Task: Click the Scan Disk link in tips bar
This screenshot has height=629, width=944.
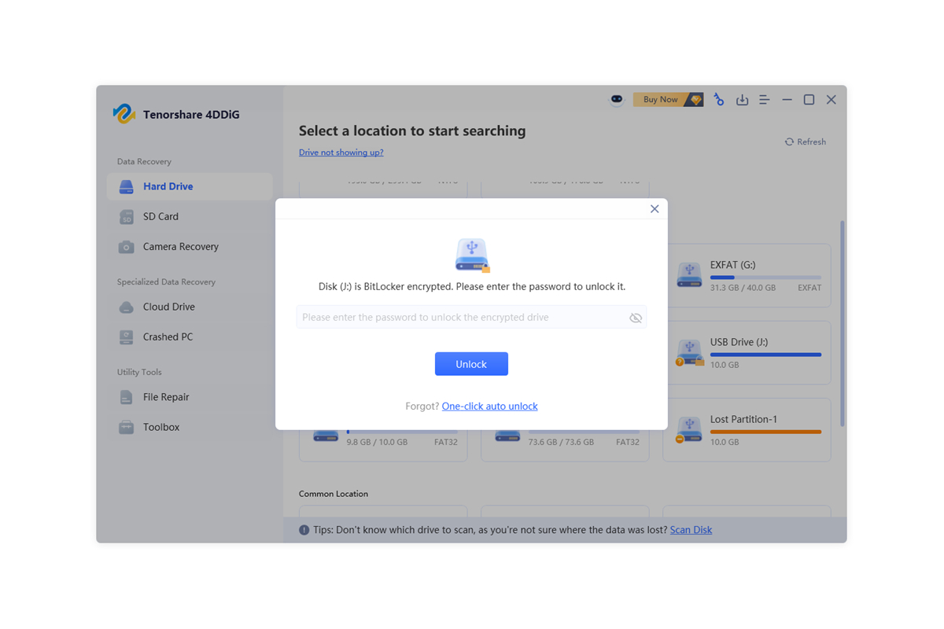Action: click(x=691, y=530)
